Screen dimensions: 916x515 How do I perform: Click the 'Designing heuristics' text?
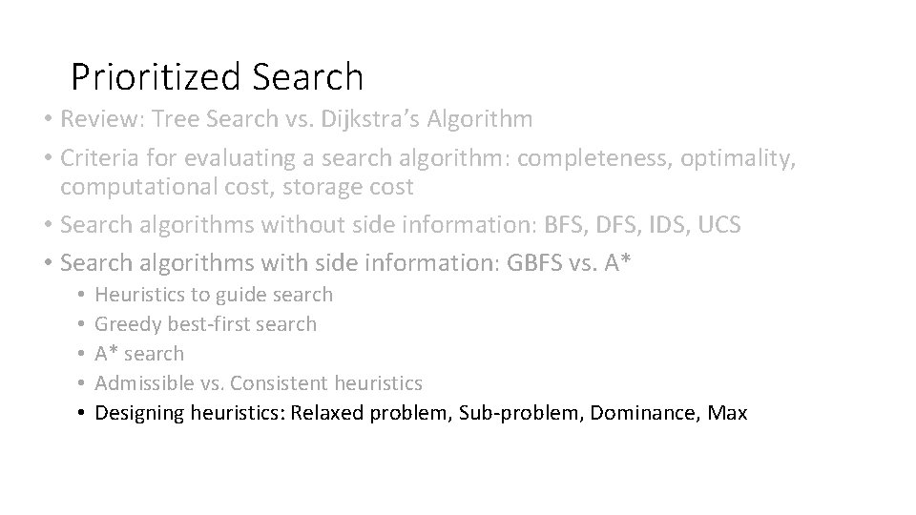pos(191,413)
